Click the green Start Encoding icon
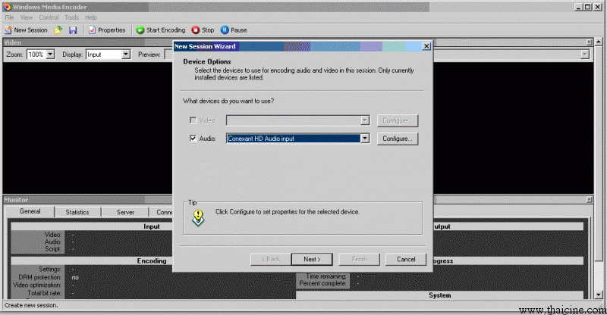Image resolution: width=607 pixels, height=315 pixels. click(x=140, y=30)
